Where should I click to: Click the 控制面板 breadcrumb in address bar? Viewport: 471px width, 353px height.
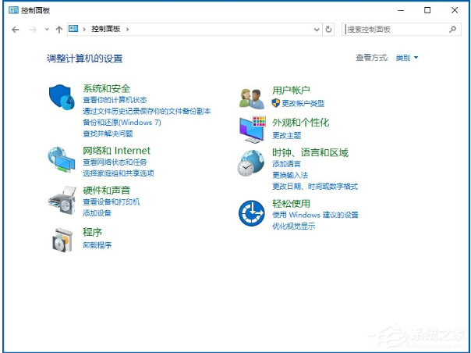click(x=106, y=29)
